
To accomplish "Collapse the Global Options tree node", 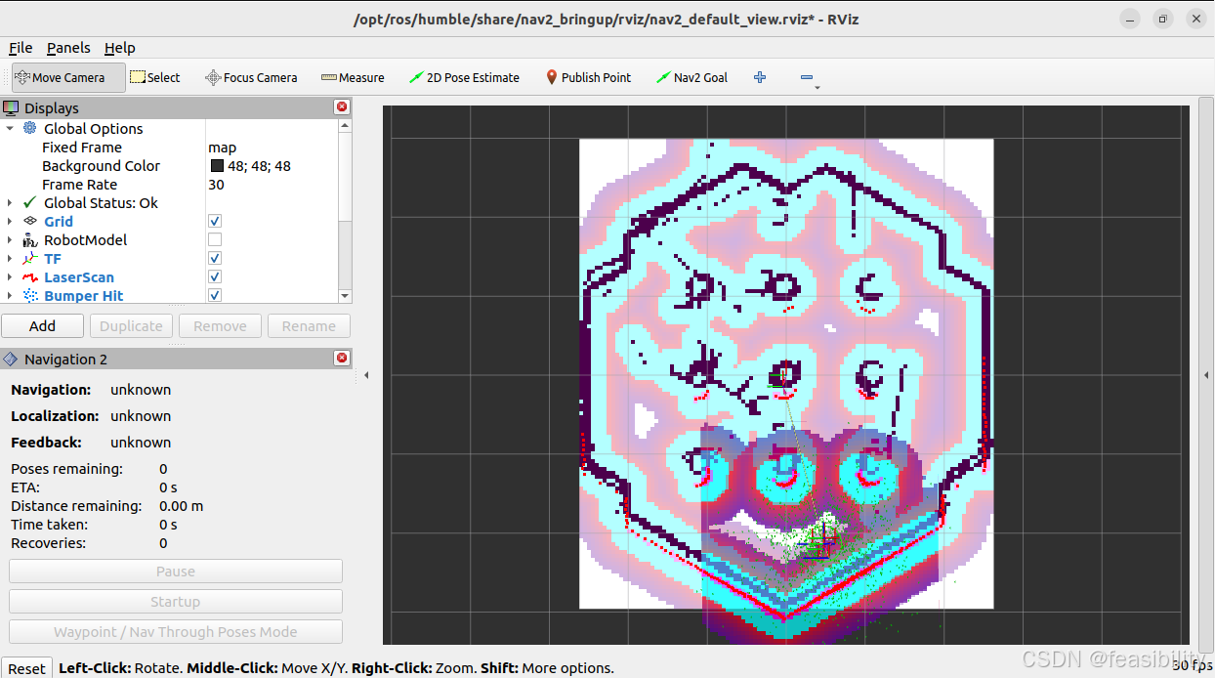I will point(10,128).
